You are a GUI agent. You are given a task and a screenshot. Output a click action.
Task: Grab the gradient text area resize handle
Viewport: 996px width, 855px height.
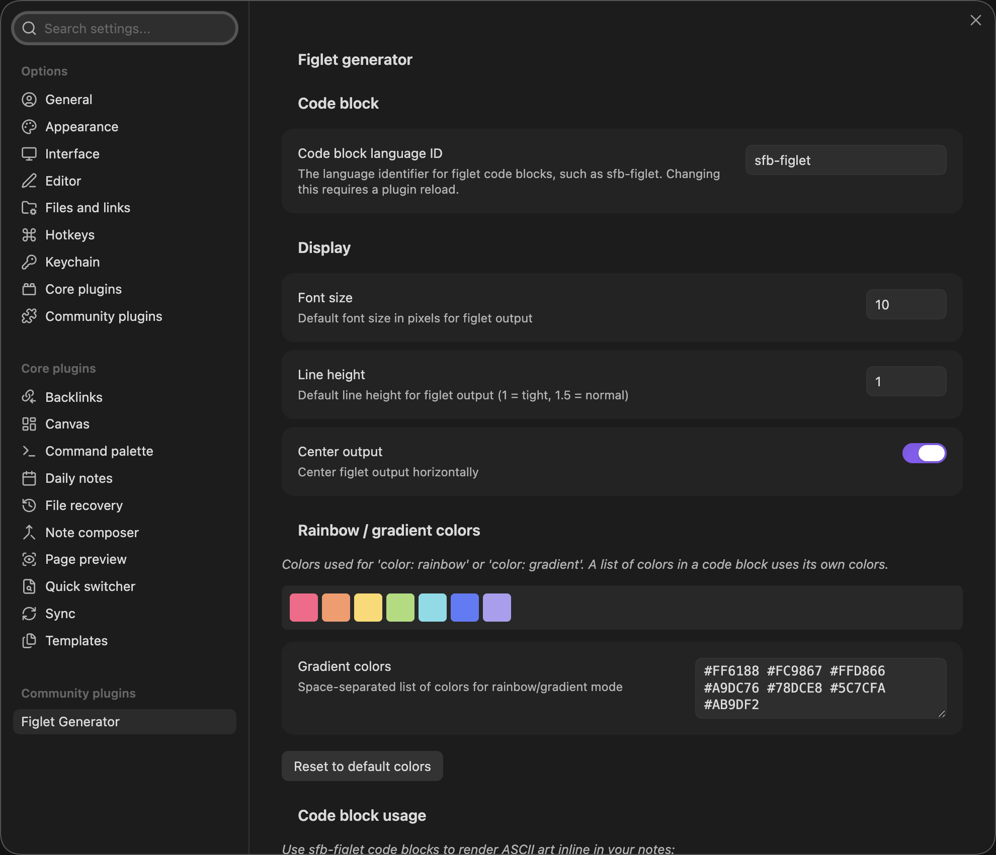point(942,714)
